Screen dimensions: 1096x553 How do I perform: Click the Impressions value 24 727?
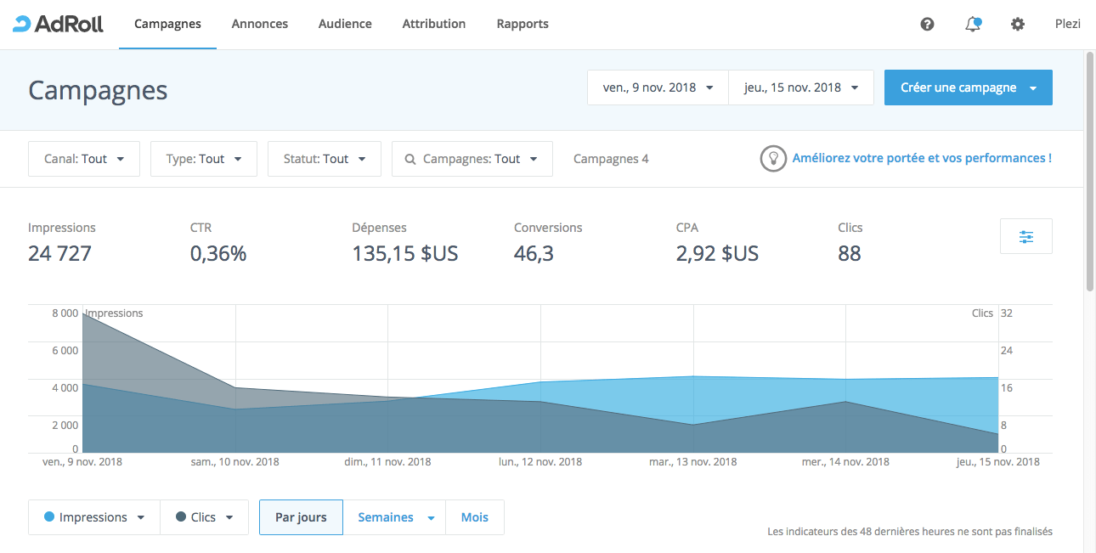59,253
